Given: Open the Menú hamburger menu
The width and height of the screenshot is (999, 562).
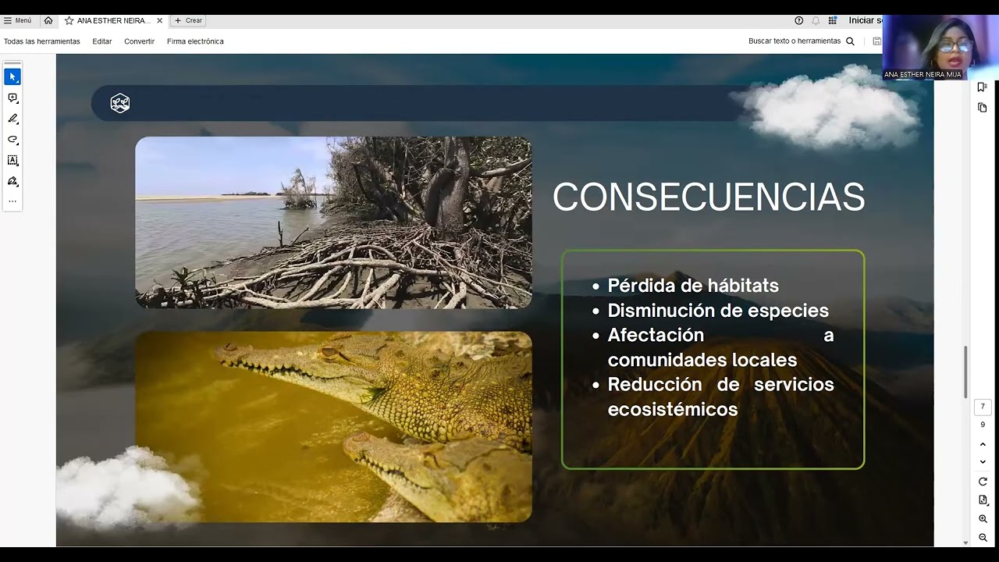Looking at the screenshot, I should (x=18, y=20).
